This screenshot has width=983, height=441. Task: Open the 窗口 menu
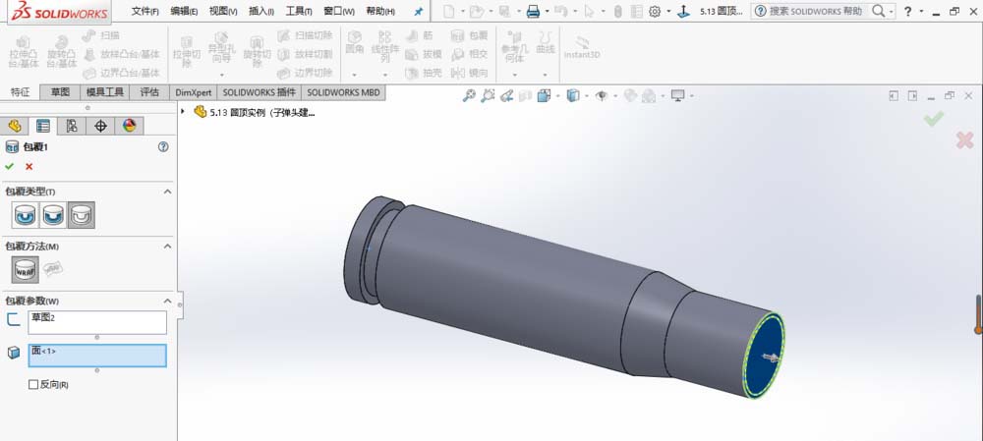coord(338,11)
